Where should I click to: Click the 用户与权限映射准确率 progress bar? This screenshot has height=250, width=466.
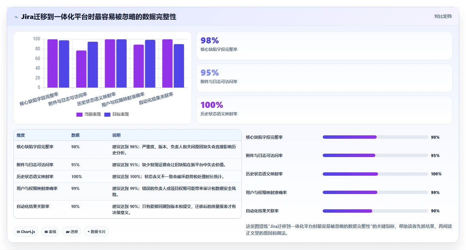(x=375, y=192)
